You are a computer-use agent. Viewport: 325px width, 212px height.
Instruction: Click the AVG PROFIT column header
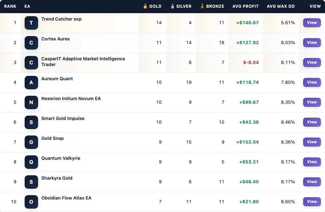coord(245,6)
